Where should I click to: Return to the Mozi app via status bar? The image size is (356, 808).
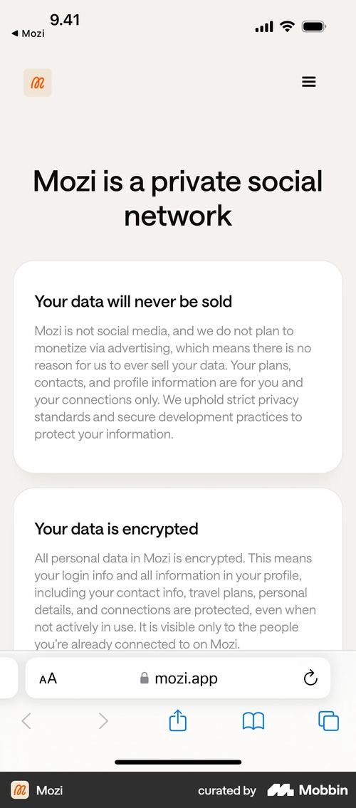pyautogui.click(x=28, y=33)
